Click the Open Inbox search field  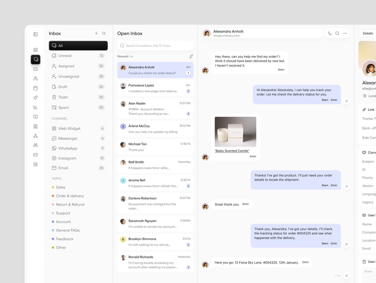pyautogui.click(x=155, y=46)
